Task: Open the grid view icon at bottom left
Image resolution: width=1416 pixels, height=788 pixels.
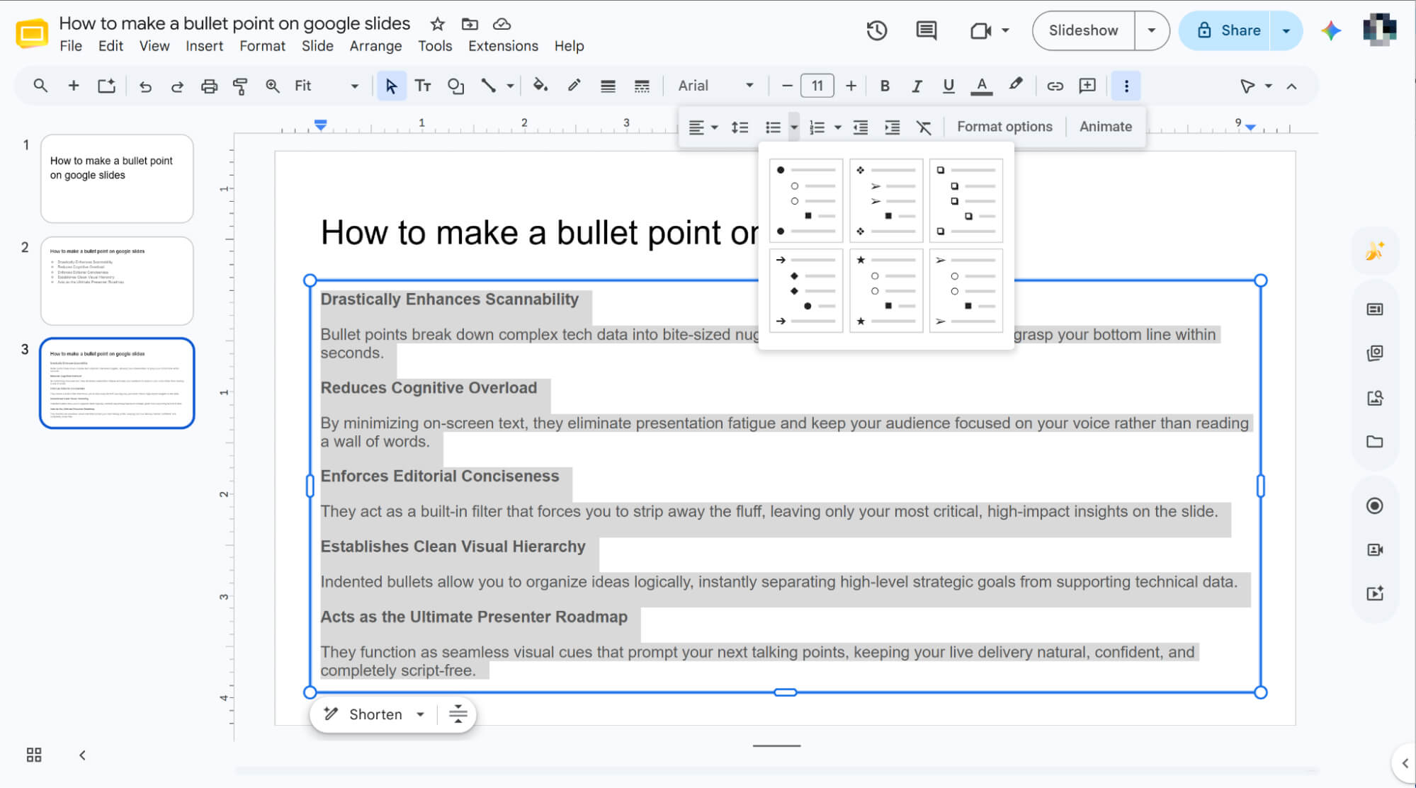Action: point(34,755)
